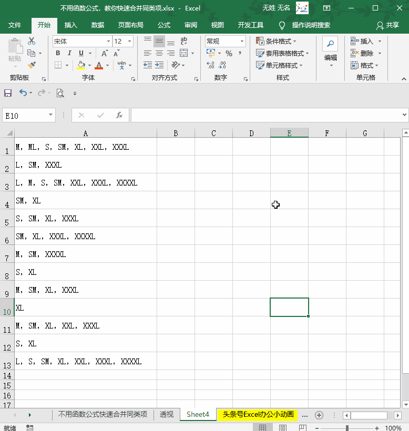Viewport: 409px width, 431px height.
Task: Select the Format Painter brush
Action: click(x=32, y=65)
